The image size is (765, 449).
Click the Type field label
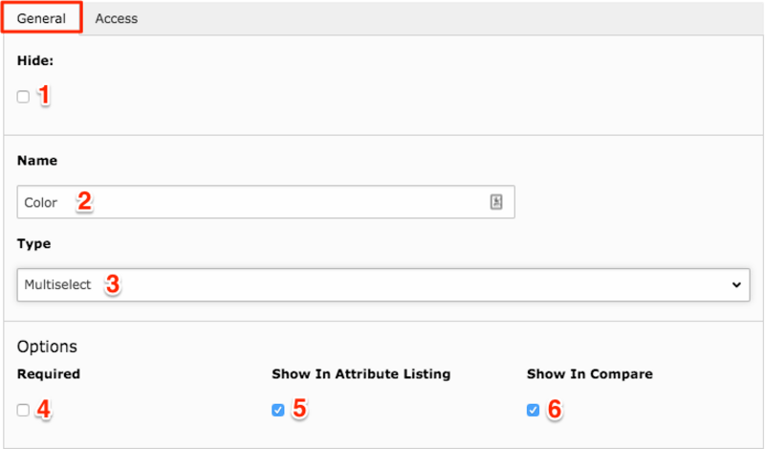[x=33, y=243]
